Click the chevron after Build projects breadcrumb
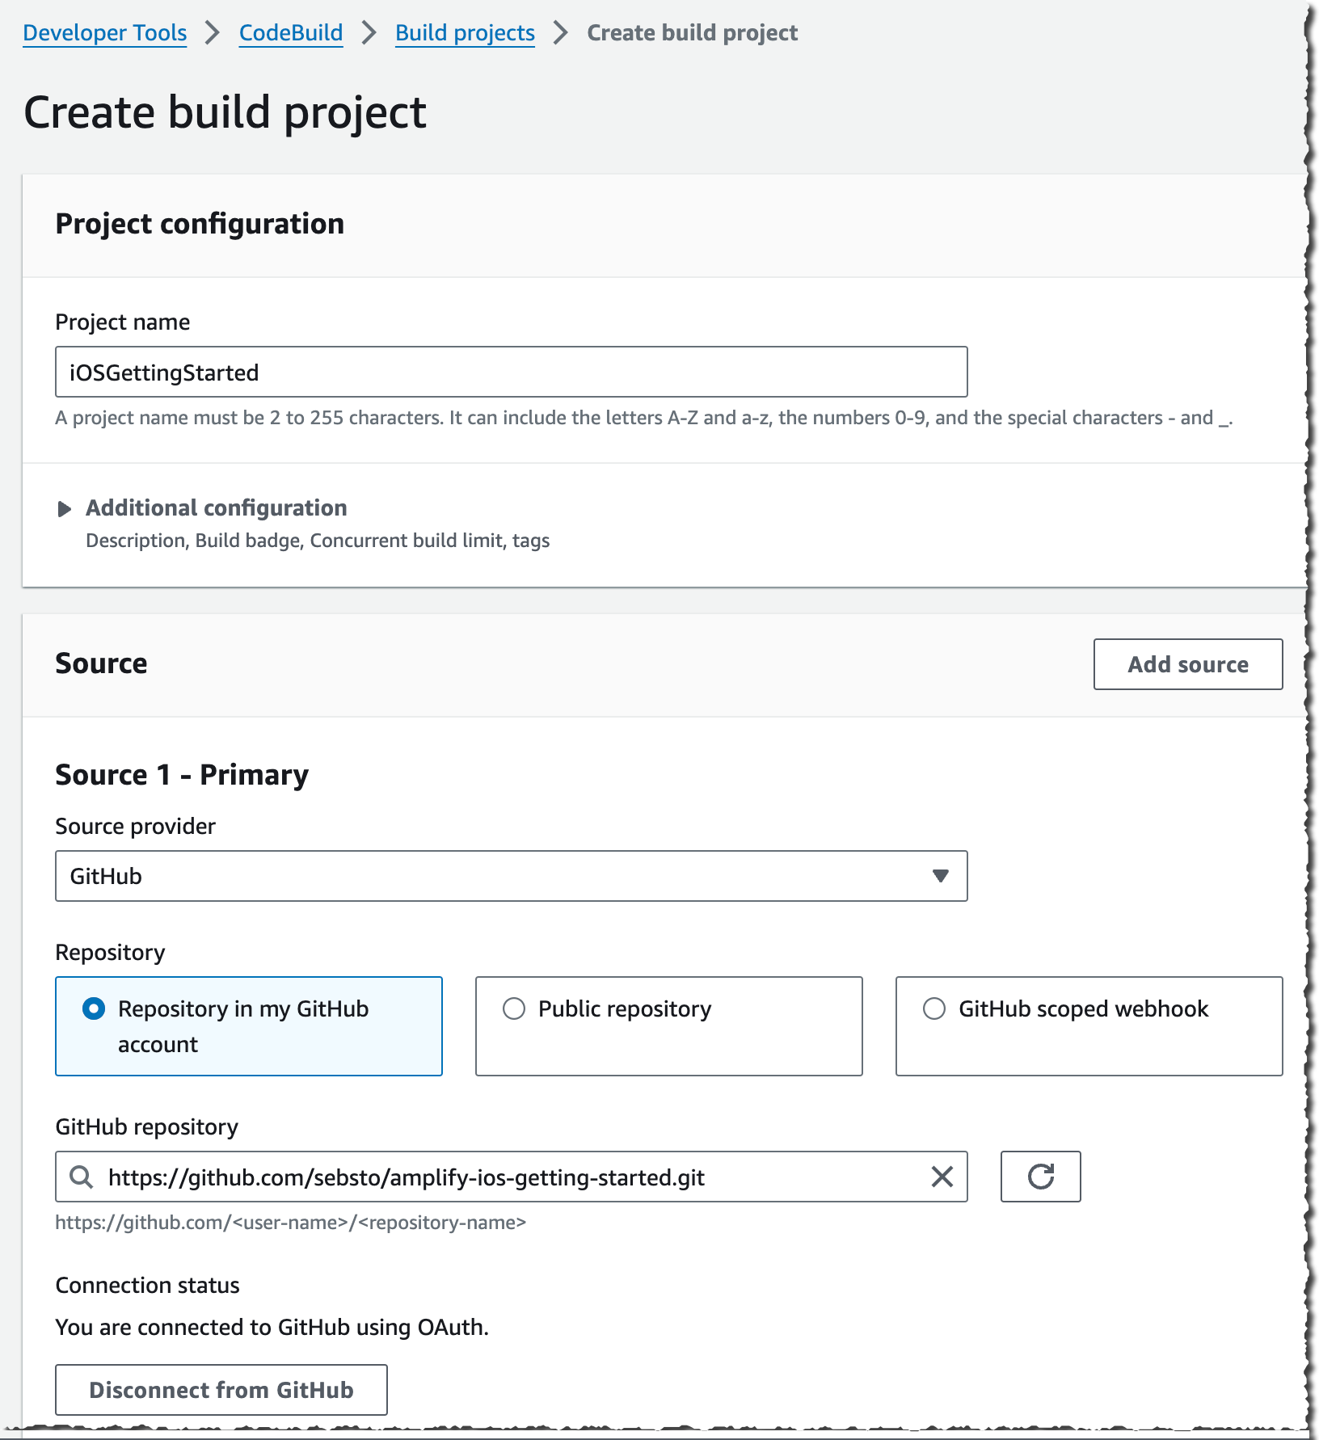The width and height of the screenshot is (1319, 1440). point(561,33)
